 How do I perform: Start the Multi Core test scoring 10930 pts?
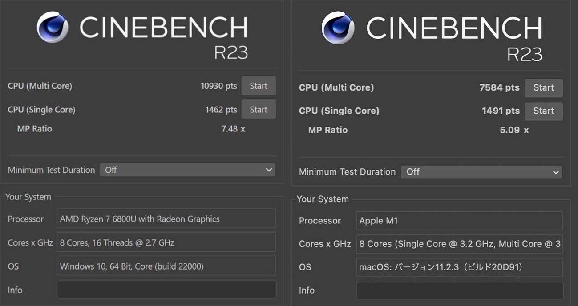259,86
